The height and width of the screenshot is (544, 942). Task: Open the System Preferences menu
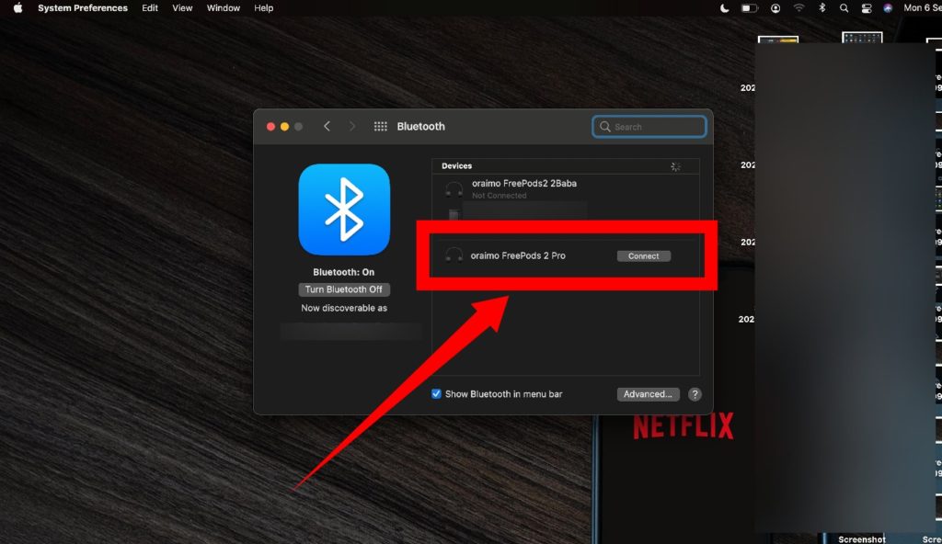(82, 7)
